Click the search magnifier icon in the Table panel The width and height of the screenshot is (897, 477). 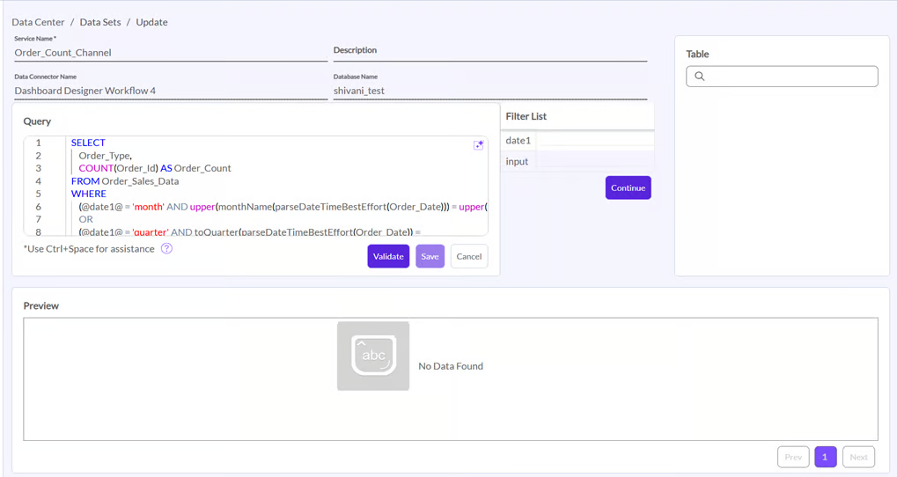pyautogui.click(x=700, y=77)
